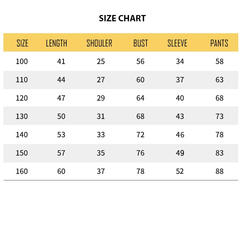Click shoulder value 29 for size 120
Screen dimensions: 240x240
tap(101, 98)
